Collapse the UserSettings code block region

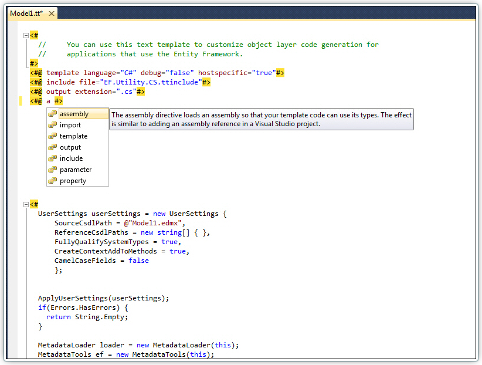tap(25, 204)
